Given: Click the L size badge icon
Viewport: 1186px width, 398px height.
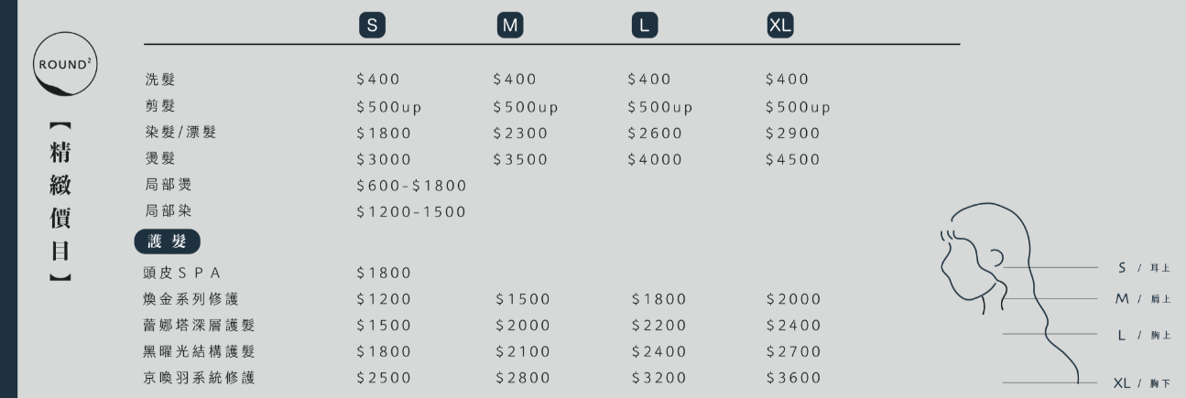Looking at the screenshot, I should (645, 27).
